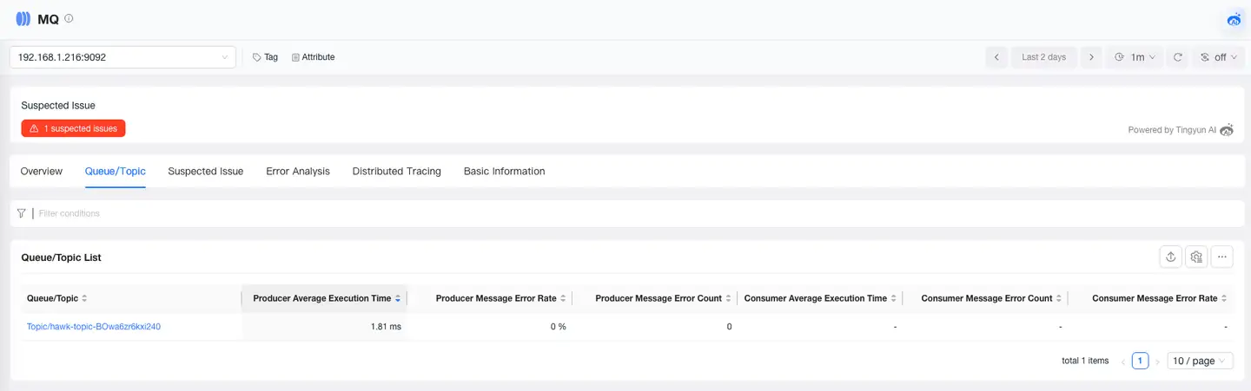Open the 1m granularity dropdown
This screenshot has width=1251, height=391.
[1135, 57]
